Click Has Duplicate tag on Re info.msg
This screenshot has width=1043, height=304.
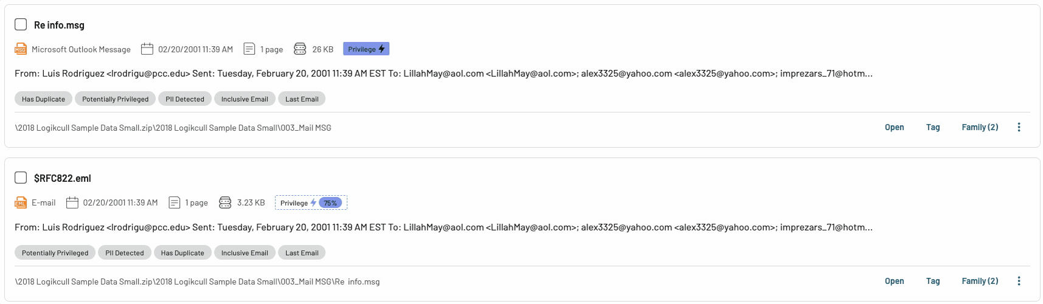coord(43,98)
